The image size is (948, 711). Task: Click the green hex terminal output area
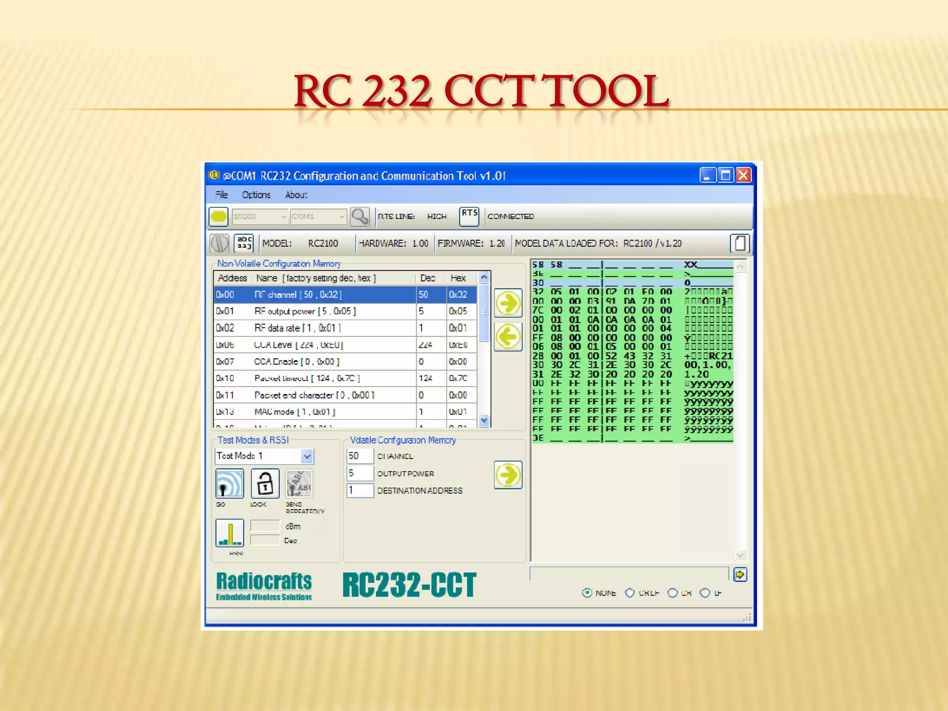[x=632, y=352]
